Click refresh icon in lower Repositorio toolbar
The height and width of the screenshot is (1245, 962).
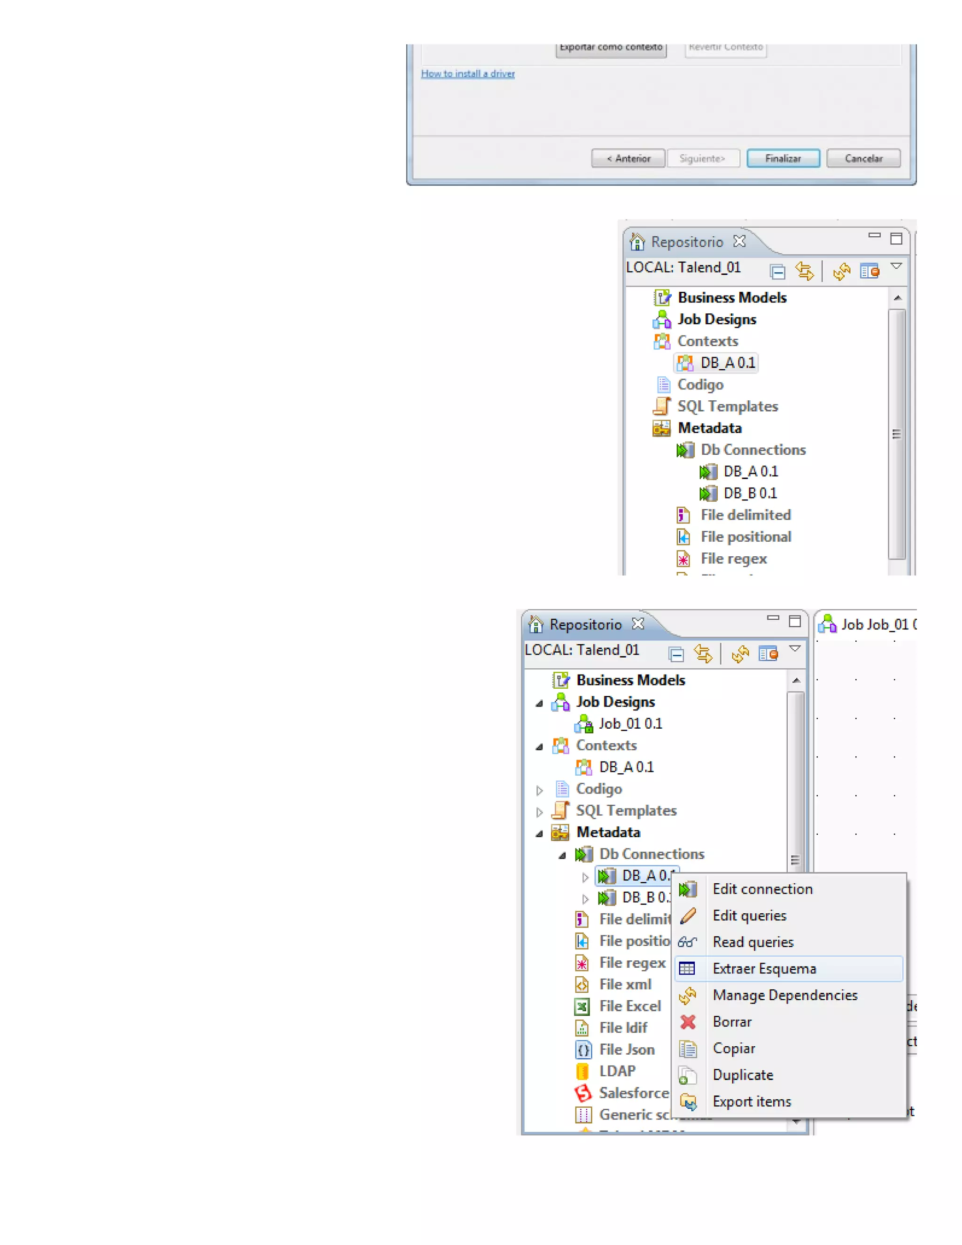740,654
